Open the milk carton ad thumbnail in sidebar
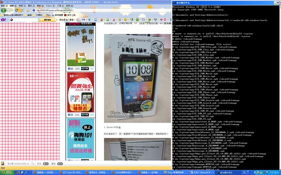The width and height of the screenshot is (281, 175). coord(81,46)
